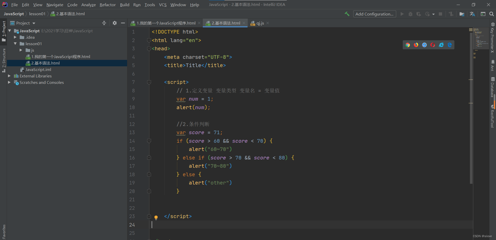Start debugging with the bug icon
This screenshot has width=496, height=240.
click(410, 14)
